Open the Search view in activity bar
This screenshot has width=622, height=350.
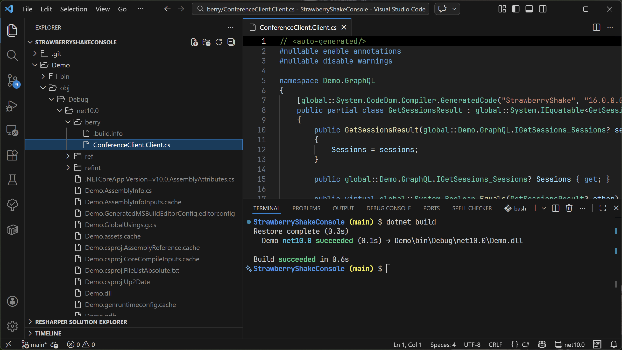[x=12, y=55]
